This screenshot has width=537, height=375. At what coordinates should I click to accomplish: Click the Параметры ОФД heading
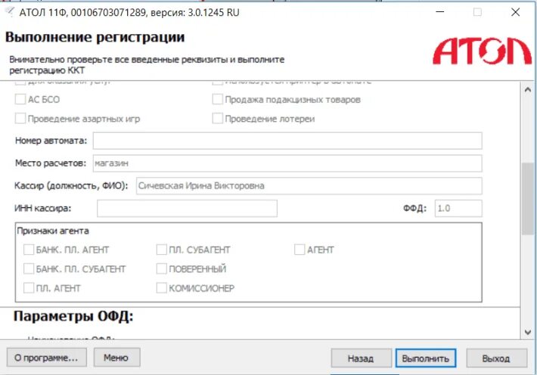point(73,316)
